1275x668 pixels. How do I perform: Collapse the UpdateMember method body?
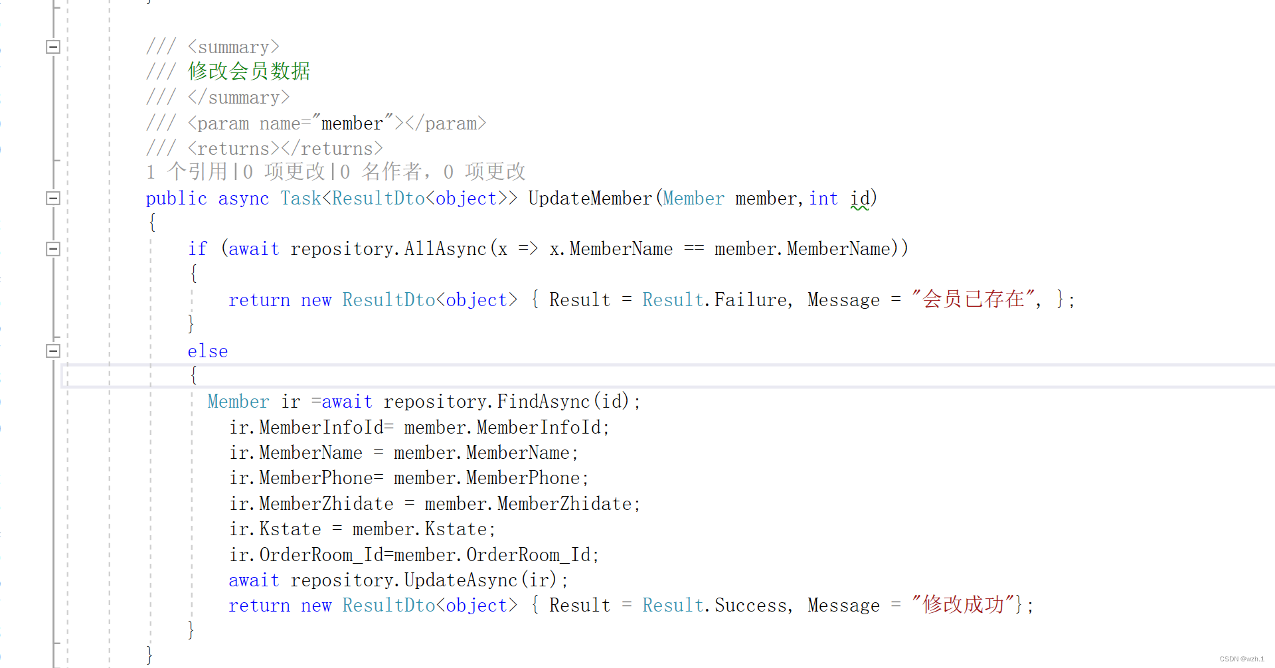tap(52, 199)
